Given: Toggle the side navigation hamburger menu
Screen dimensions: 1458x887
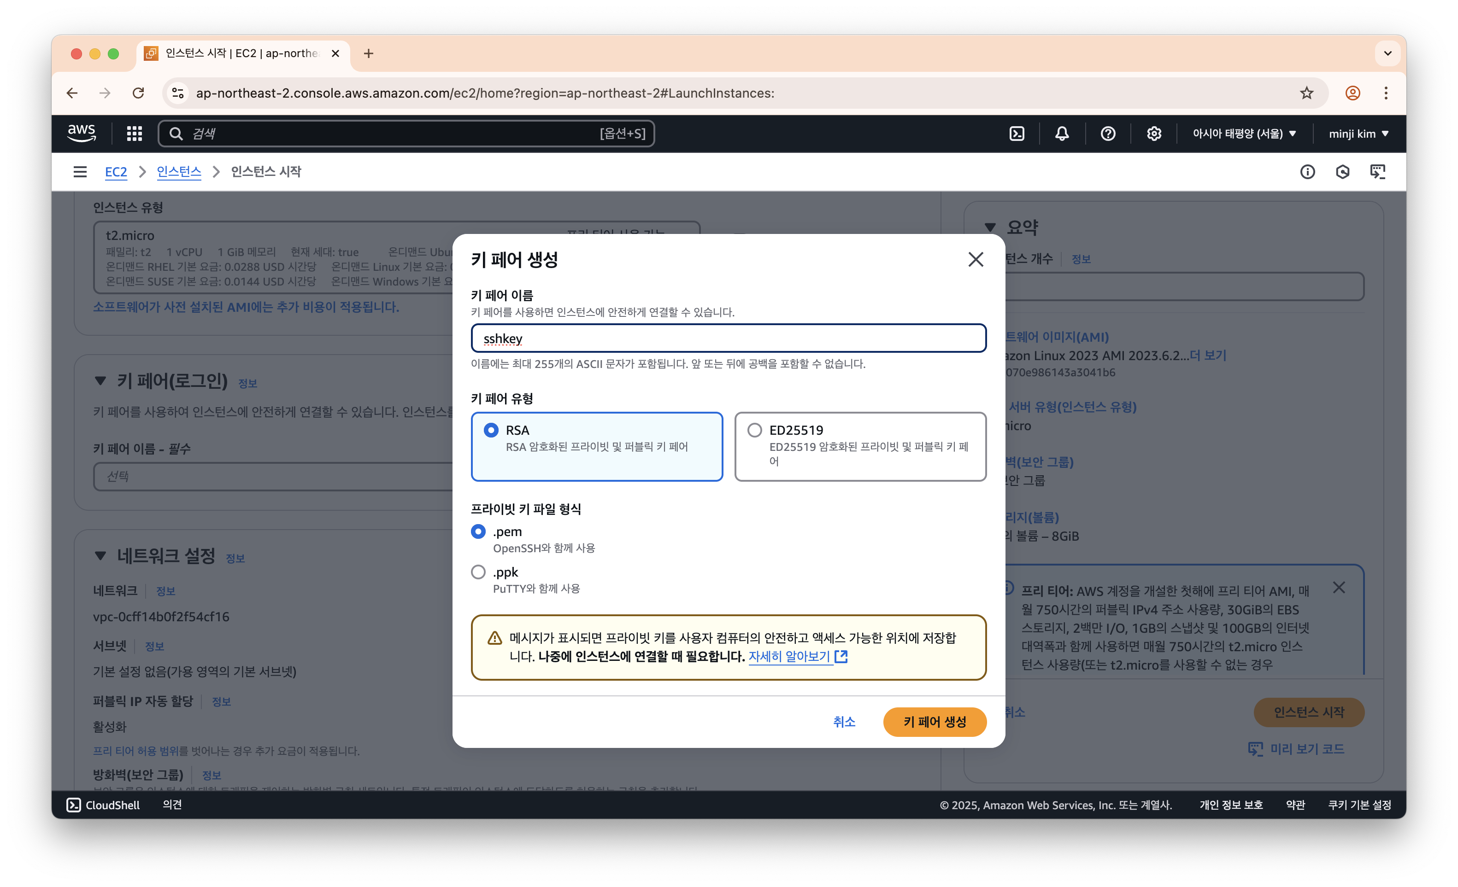Looking at the screenshot, I should coord(80,171).
